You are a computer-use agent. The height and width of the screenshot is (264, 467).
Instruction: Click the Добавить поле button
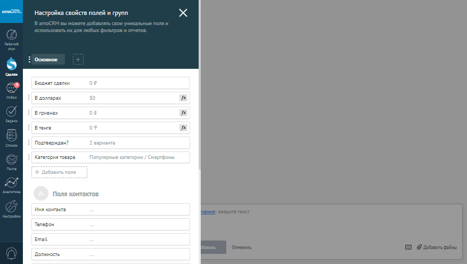(59, 172)
